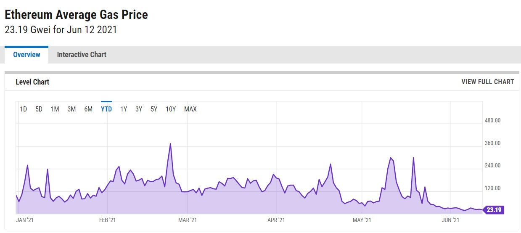Click the 23.19 current value tag
The width and height of the screenshot is (521, 233).
(493, 209)
